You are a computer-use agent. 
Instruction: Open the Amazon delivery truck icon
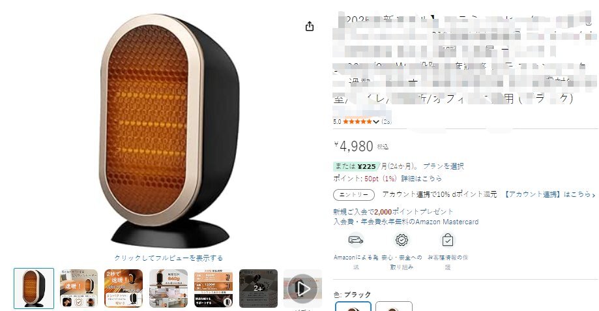tap(356, 240)
